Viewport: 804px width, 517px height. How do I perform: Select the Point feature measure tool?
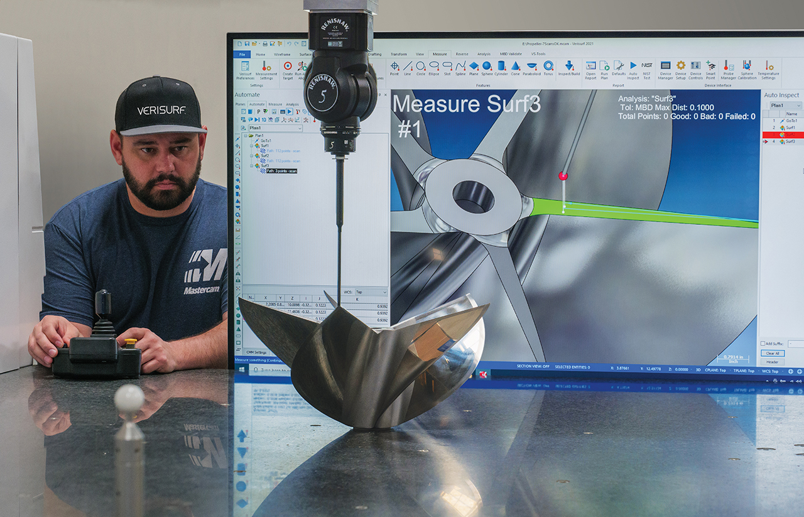point(394,68)
